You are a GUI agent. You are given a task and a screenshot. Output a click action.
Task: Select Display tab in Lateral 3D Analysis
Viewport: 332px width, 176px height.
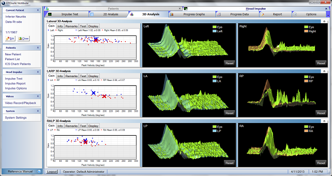pyautogui.click(x=93, y=26)
